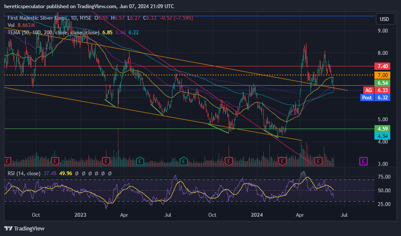This screenshot has height=236, width=401.
Task: Open the USD currency selector
Action: (386, 19)
